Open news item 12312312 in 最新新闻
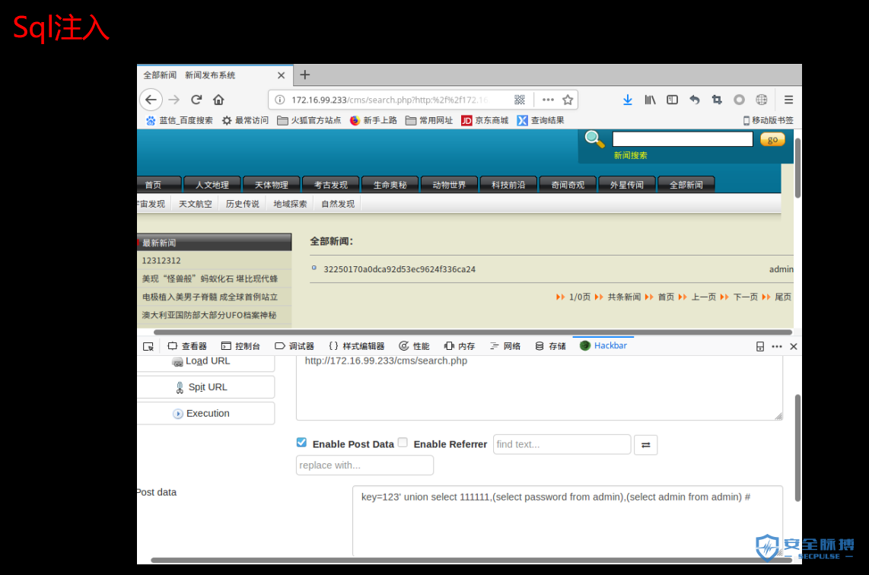Image resolution: width=869 pixels, height=575 pixels. 161,260
